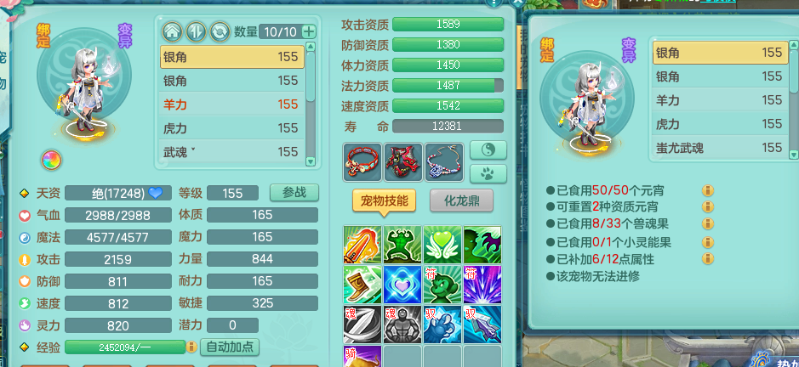Viewport: 799px width, 367px height.
Task: Select 蚩尤武魂 in the right pet list
Action: tap(720, 148)
